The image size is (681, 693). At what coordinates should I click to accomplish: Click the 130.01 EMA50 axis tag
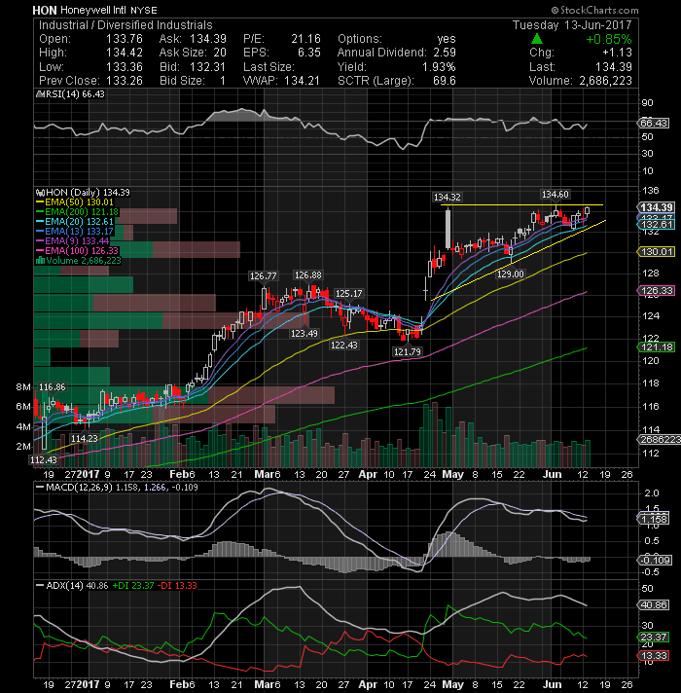pos(657,252)
